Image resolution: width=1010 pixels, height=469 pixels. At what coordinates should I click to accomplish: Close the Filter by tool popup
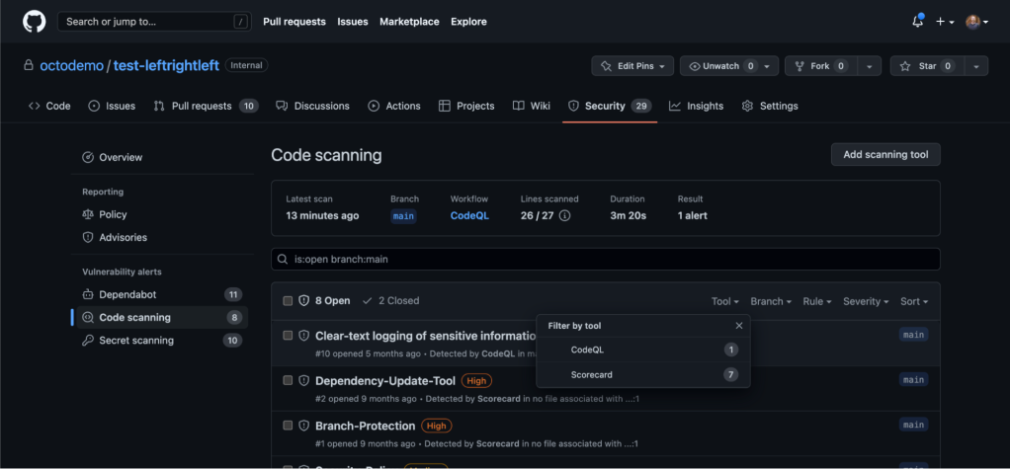tap(738, 325)
